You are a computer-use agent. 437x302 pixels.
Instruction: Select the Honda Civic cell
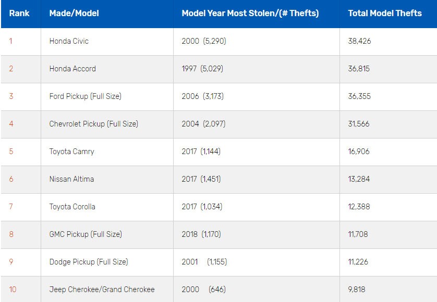(69, 41)
